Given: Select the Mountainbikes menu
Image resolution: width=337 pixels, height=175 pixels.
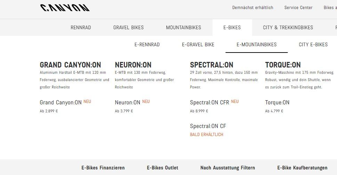Looking at the screenshot, I should (x=184, y=27).
